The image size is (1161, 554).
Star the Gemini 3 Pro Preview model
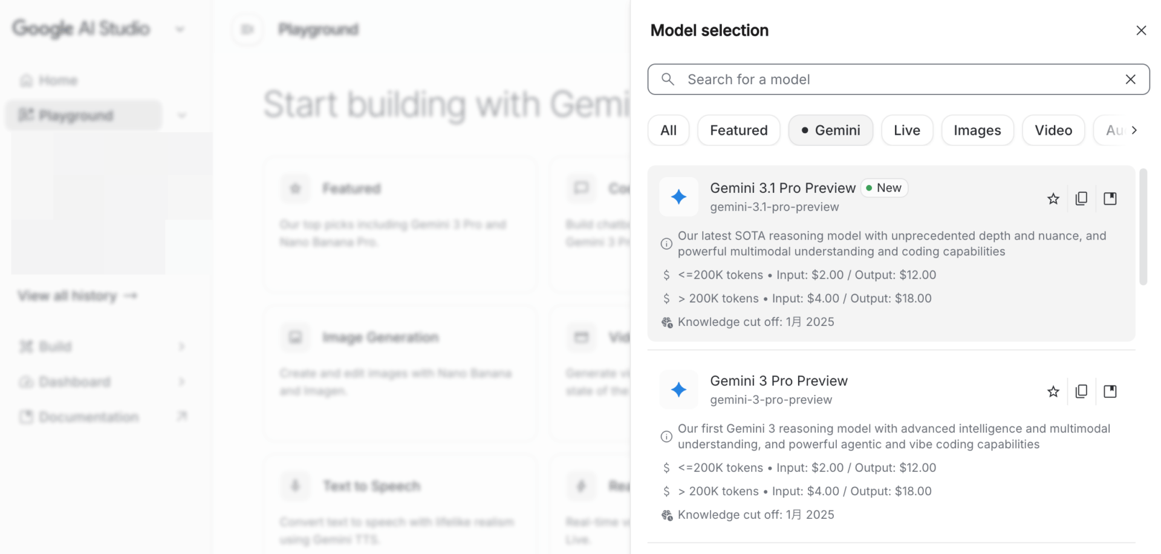(x=1053, y=391)
